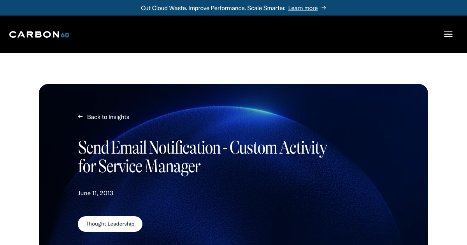The width and height of the screenshot is (467, 245).
Task: Click the arrow beside Learn more
Action: [323, 8]
